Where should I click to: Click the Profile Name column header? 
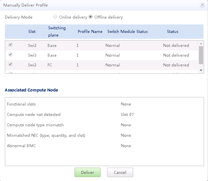click(x=90, y=32)
